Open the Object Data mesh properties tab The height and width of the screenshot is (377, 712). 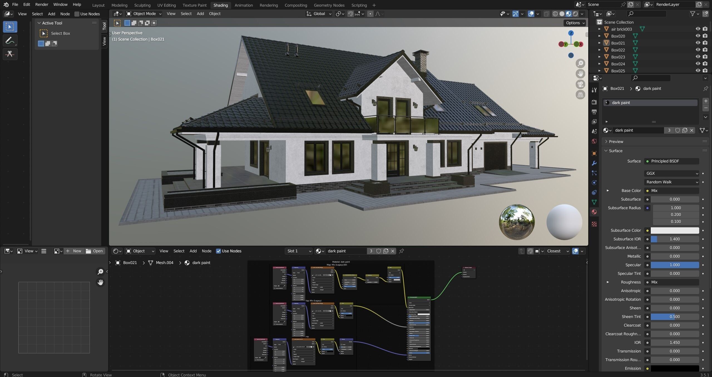pos(594,202)
